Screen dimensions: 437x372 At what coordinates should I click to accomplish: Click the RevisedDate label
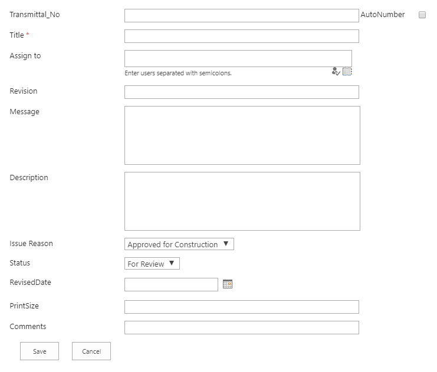[31, 282]
